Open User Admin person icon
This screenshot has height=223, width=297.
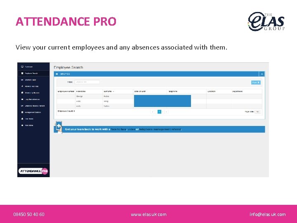point(22,119)
